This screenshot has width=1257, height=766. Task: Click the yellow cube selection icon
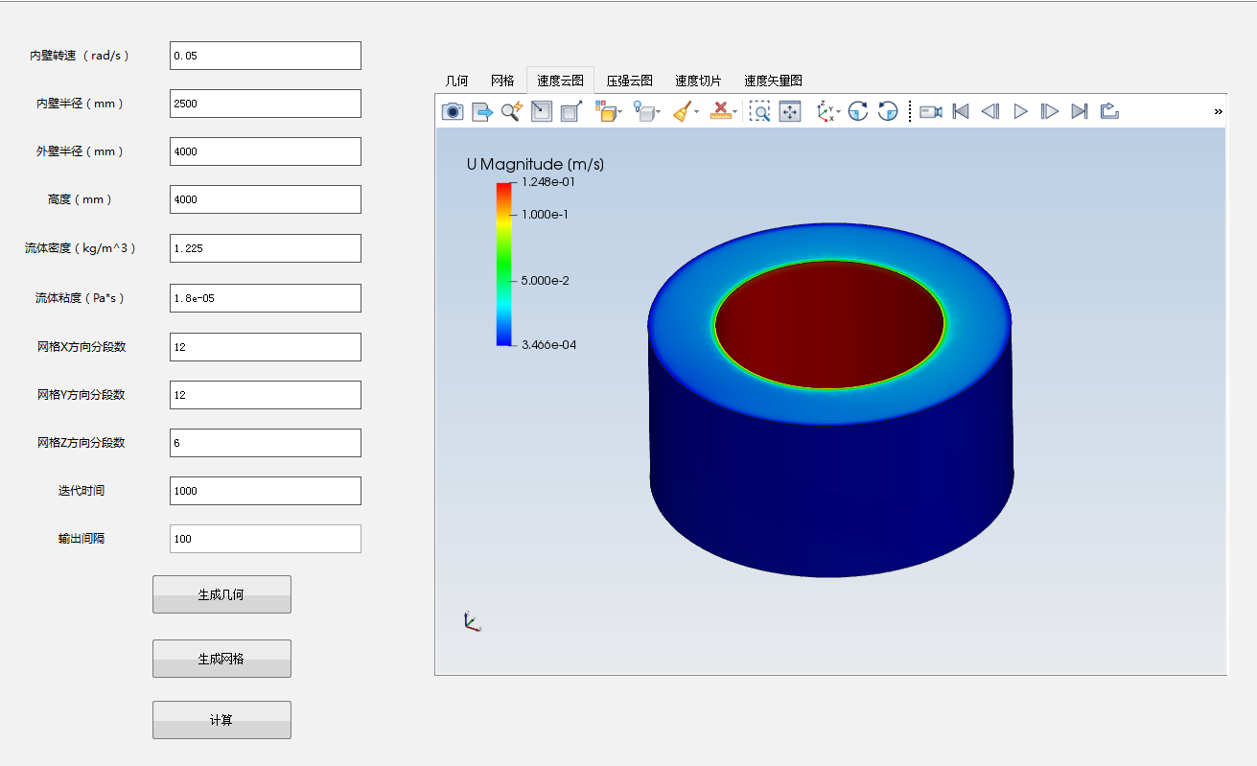(605, 112)
